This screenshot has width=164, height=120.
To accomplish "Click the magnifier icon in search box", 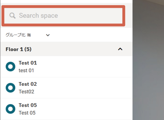I will click(12, 16).
